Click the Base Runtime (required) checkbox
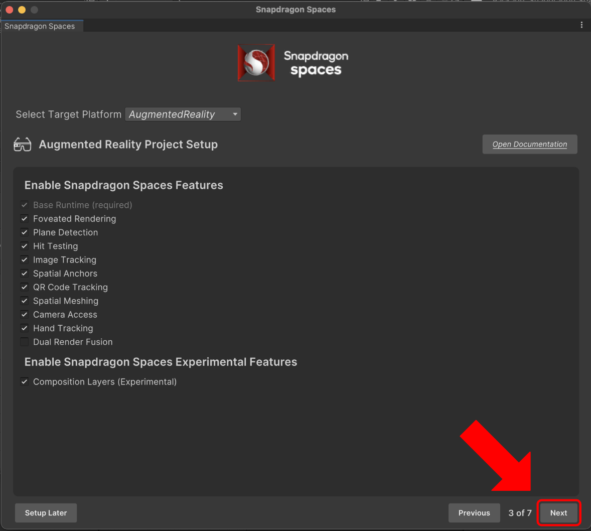The height and width of the screenshot is (531, 591). coord(25,205)
